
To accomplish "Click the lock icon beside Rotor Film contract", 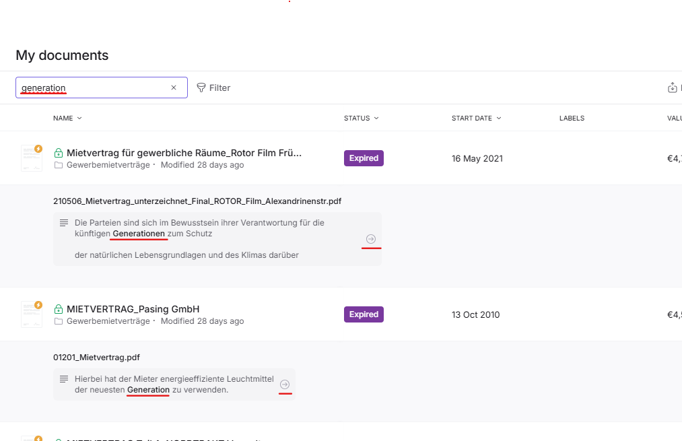I will tap(59, 153).
